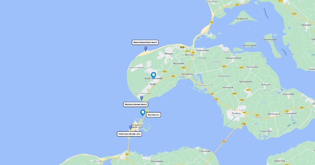Click the Delta Expo; Neeltje Jans pin

(x=131, y=128)
